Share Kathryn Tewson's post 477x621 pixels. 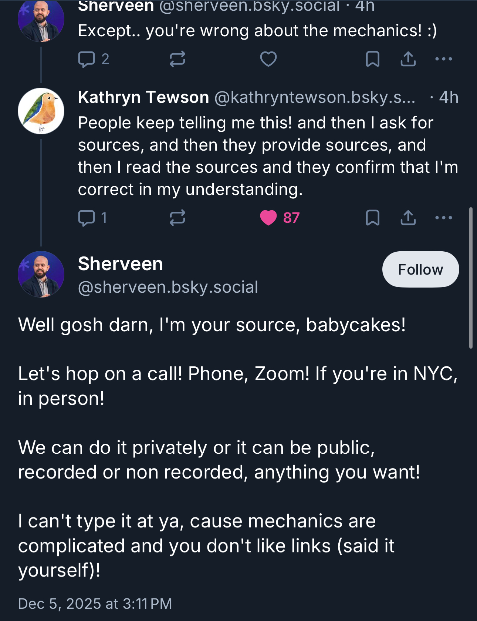[x=408, y=218]
